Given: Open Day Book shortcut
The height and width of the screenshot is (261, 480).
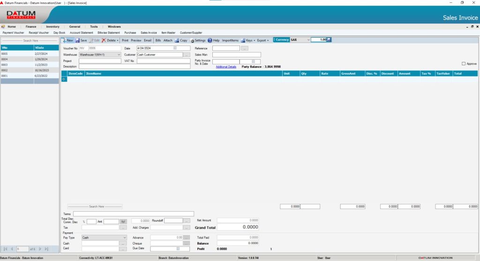Looking at the screenshot, I should pyautogui.click(x=59, y=32).
